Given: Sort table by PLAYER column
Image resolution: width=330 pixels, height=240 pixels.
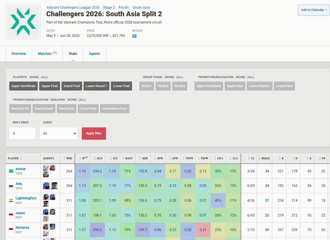Looking at the screenshot, I should point(15,158).
